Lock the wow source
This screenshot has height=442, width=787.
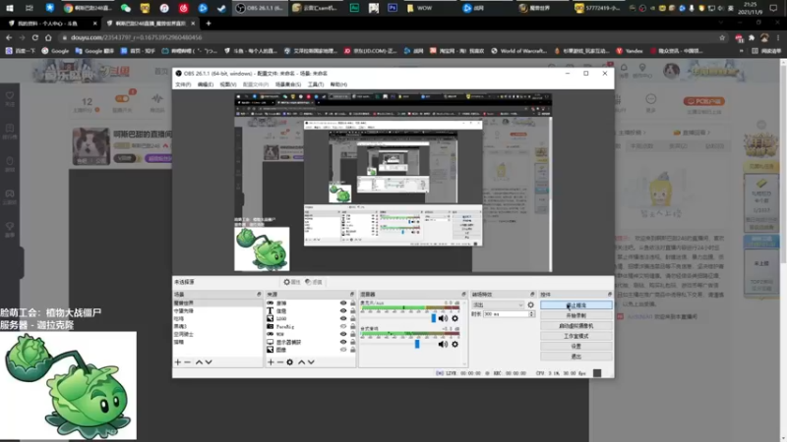pyautogui.click(x=353, y=334)
